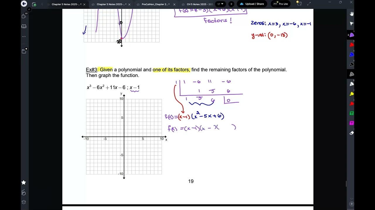Open the gesture touch settings icon
This screenshot has width=375, height=210.
[24, 192]
